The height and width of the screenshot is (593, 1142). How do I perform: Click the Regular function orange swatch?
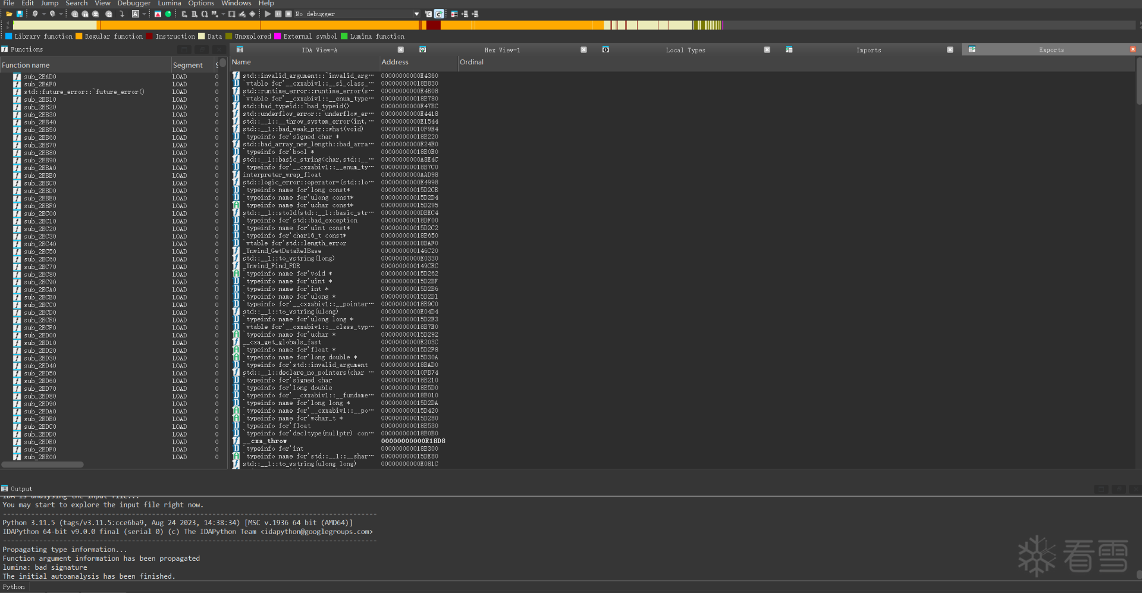pos(79,36)
